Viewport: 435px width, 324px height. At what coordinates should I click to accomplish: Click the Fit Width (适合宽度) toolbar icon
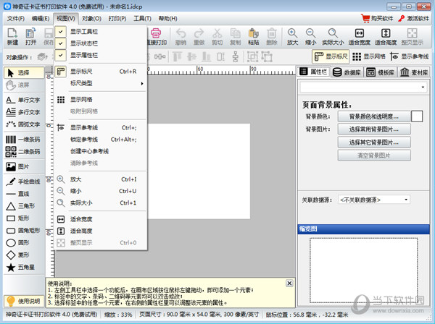[x=360, y=37]
